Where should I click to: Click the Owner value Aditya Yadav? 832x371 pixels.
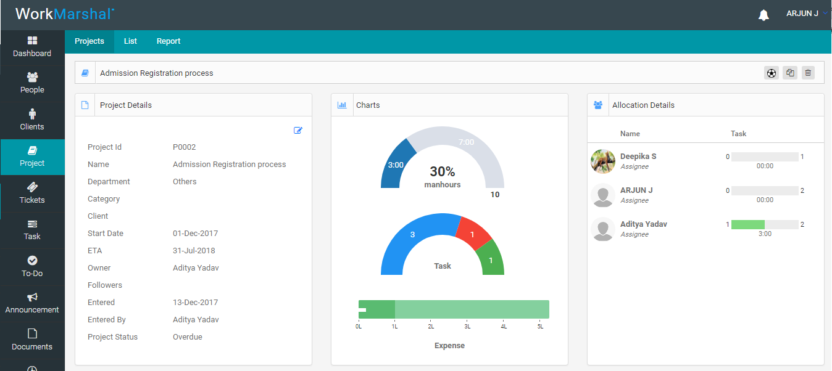click(x=196, y=268)
